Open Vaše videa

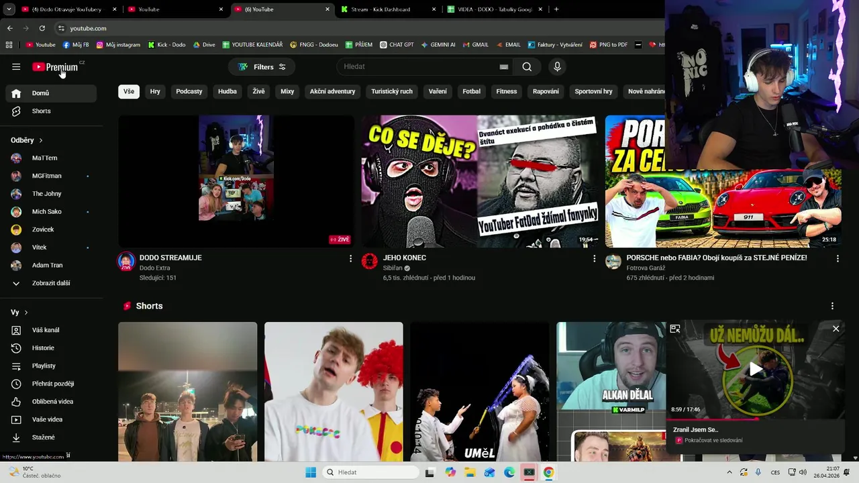(51, 419)
